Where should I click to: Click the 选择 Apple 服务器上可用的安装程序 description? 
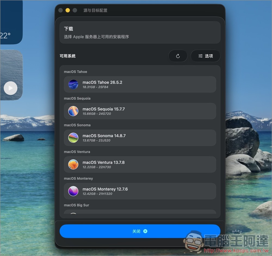[97, 37]
